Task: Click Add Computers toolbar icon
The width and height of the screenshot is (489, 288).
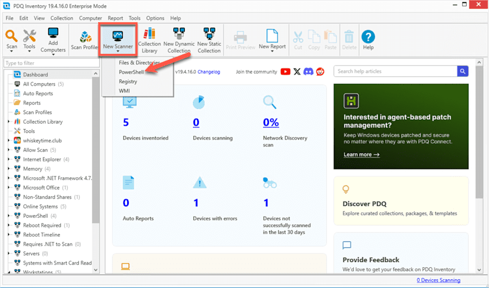Action: [53, 33]
